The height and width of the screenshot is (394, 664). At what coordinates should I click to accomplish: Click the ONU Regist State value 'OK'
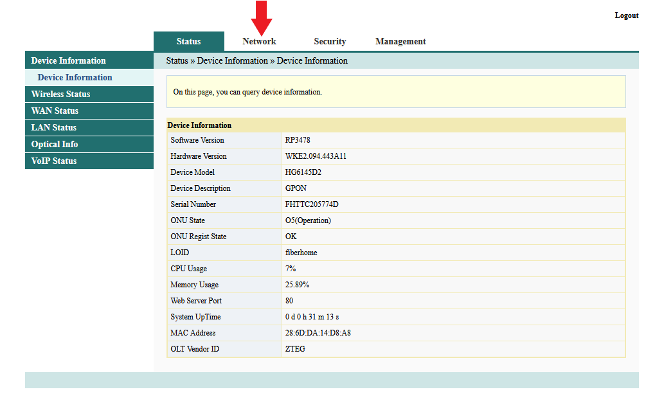tap(291, 237)
